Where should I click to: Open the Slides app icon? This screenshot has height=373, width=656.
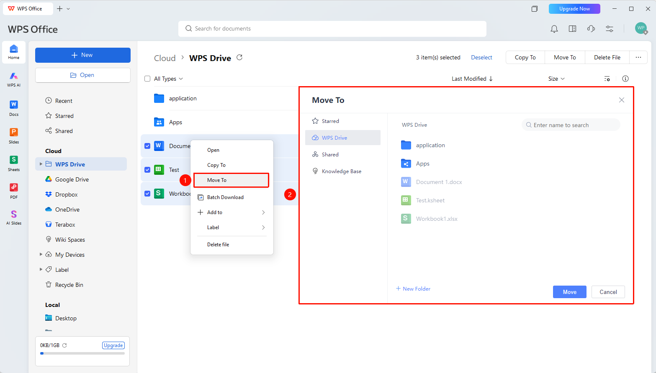(x=14, y=135)
